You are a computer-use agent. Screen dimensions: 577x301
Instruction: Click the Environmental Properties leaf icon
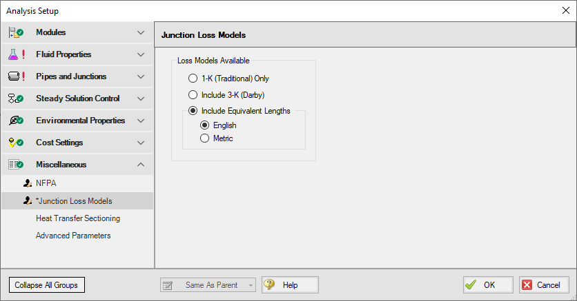[16, 121]
